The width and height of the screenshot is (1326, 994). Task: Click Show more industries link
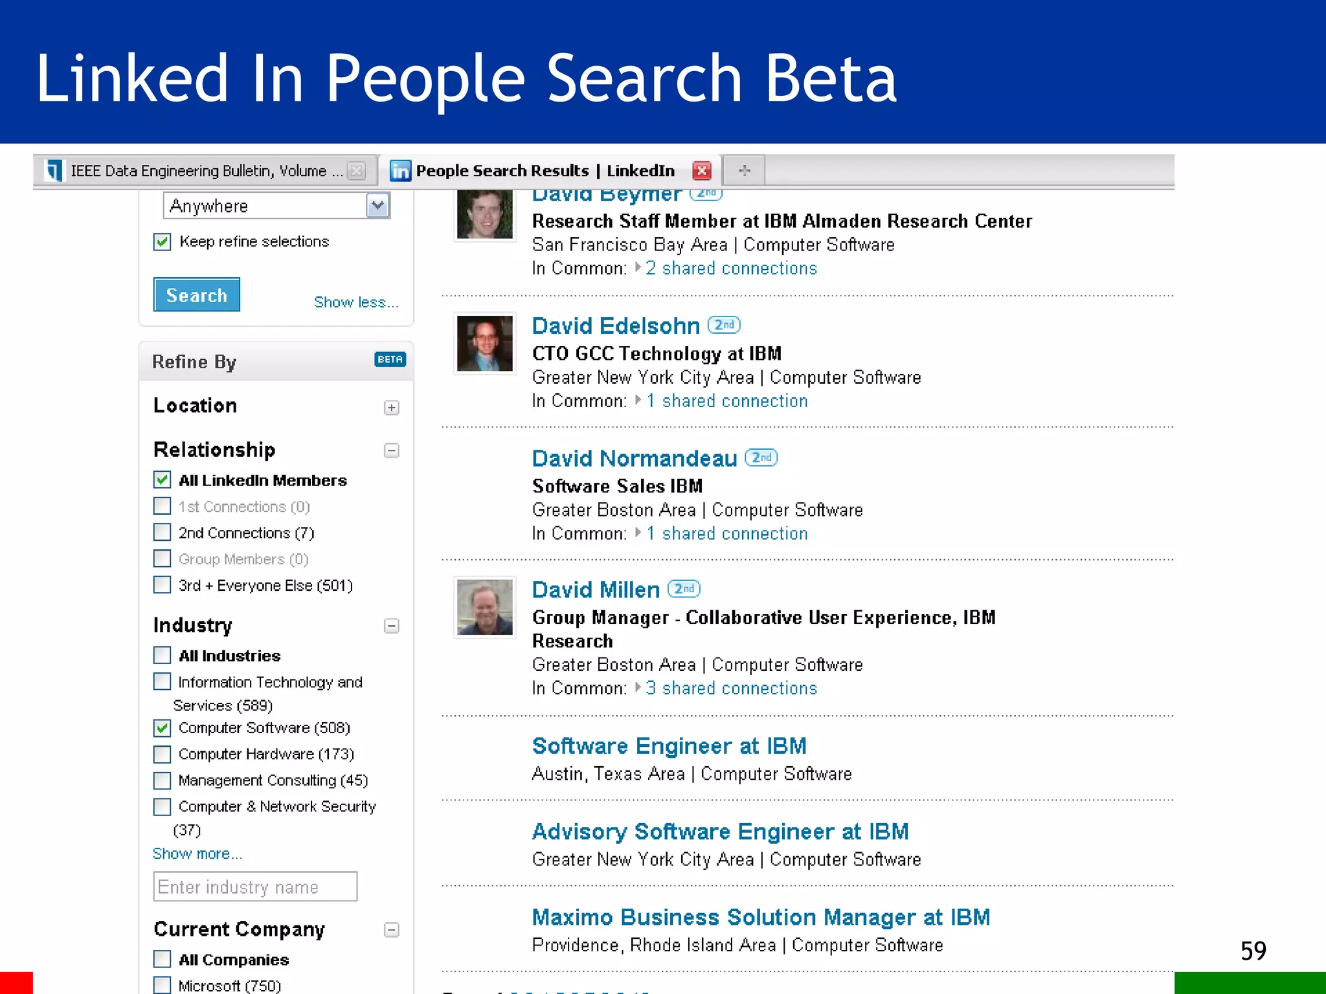coord(197,854)
